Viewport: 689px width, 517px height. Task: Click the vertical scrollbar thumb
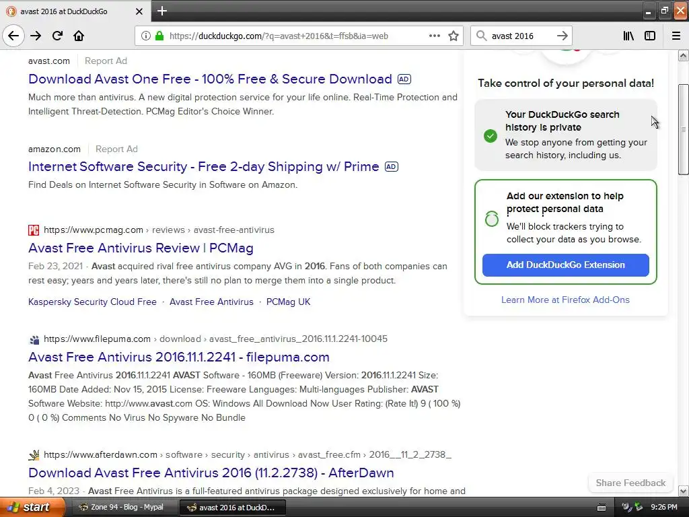(684, 130)
